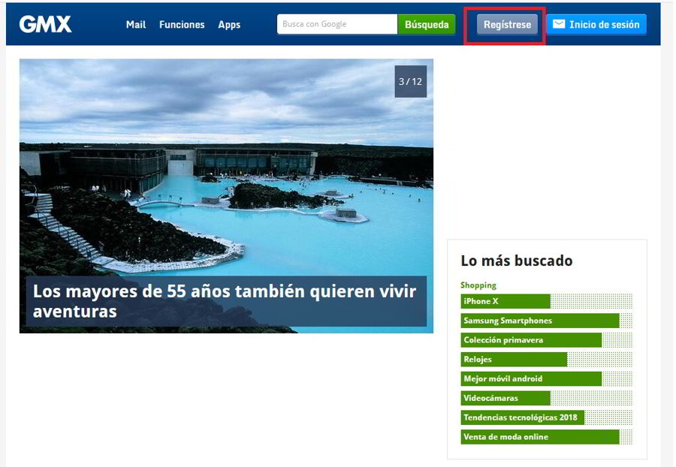
Task: Open Mejor móvil android trending item
Action: 530,379
